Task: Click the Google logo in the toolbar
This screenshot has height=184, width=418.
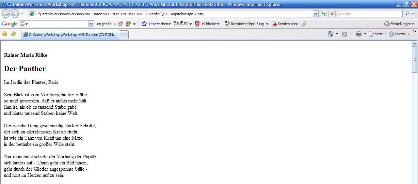Action: 10,24
